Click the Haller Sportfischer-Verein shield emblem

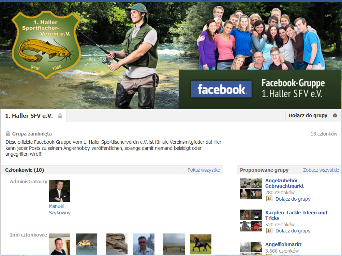click(46, 44)
